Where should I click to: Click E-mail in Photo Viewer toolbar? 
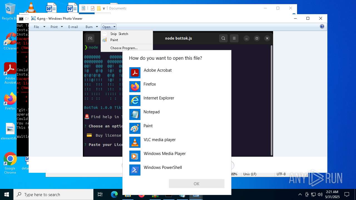tap(73, 27)
